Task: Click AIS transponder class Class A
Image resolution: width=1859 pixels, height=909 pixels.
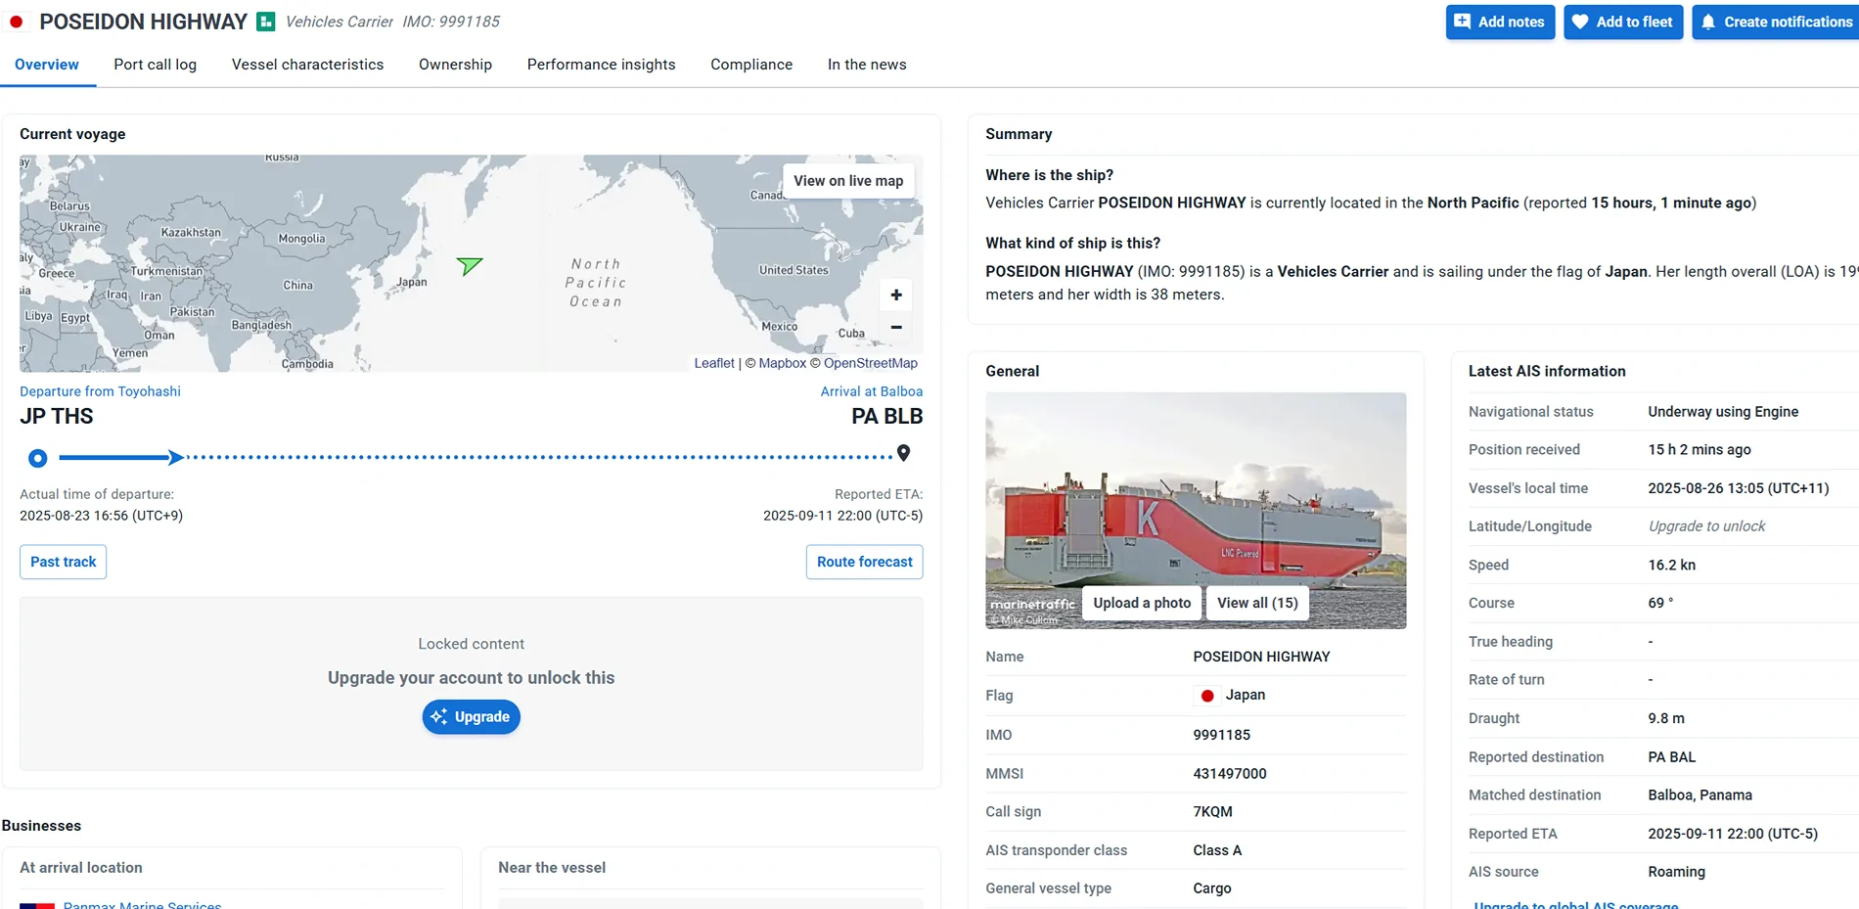Action: (x=1217, y=850)
